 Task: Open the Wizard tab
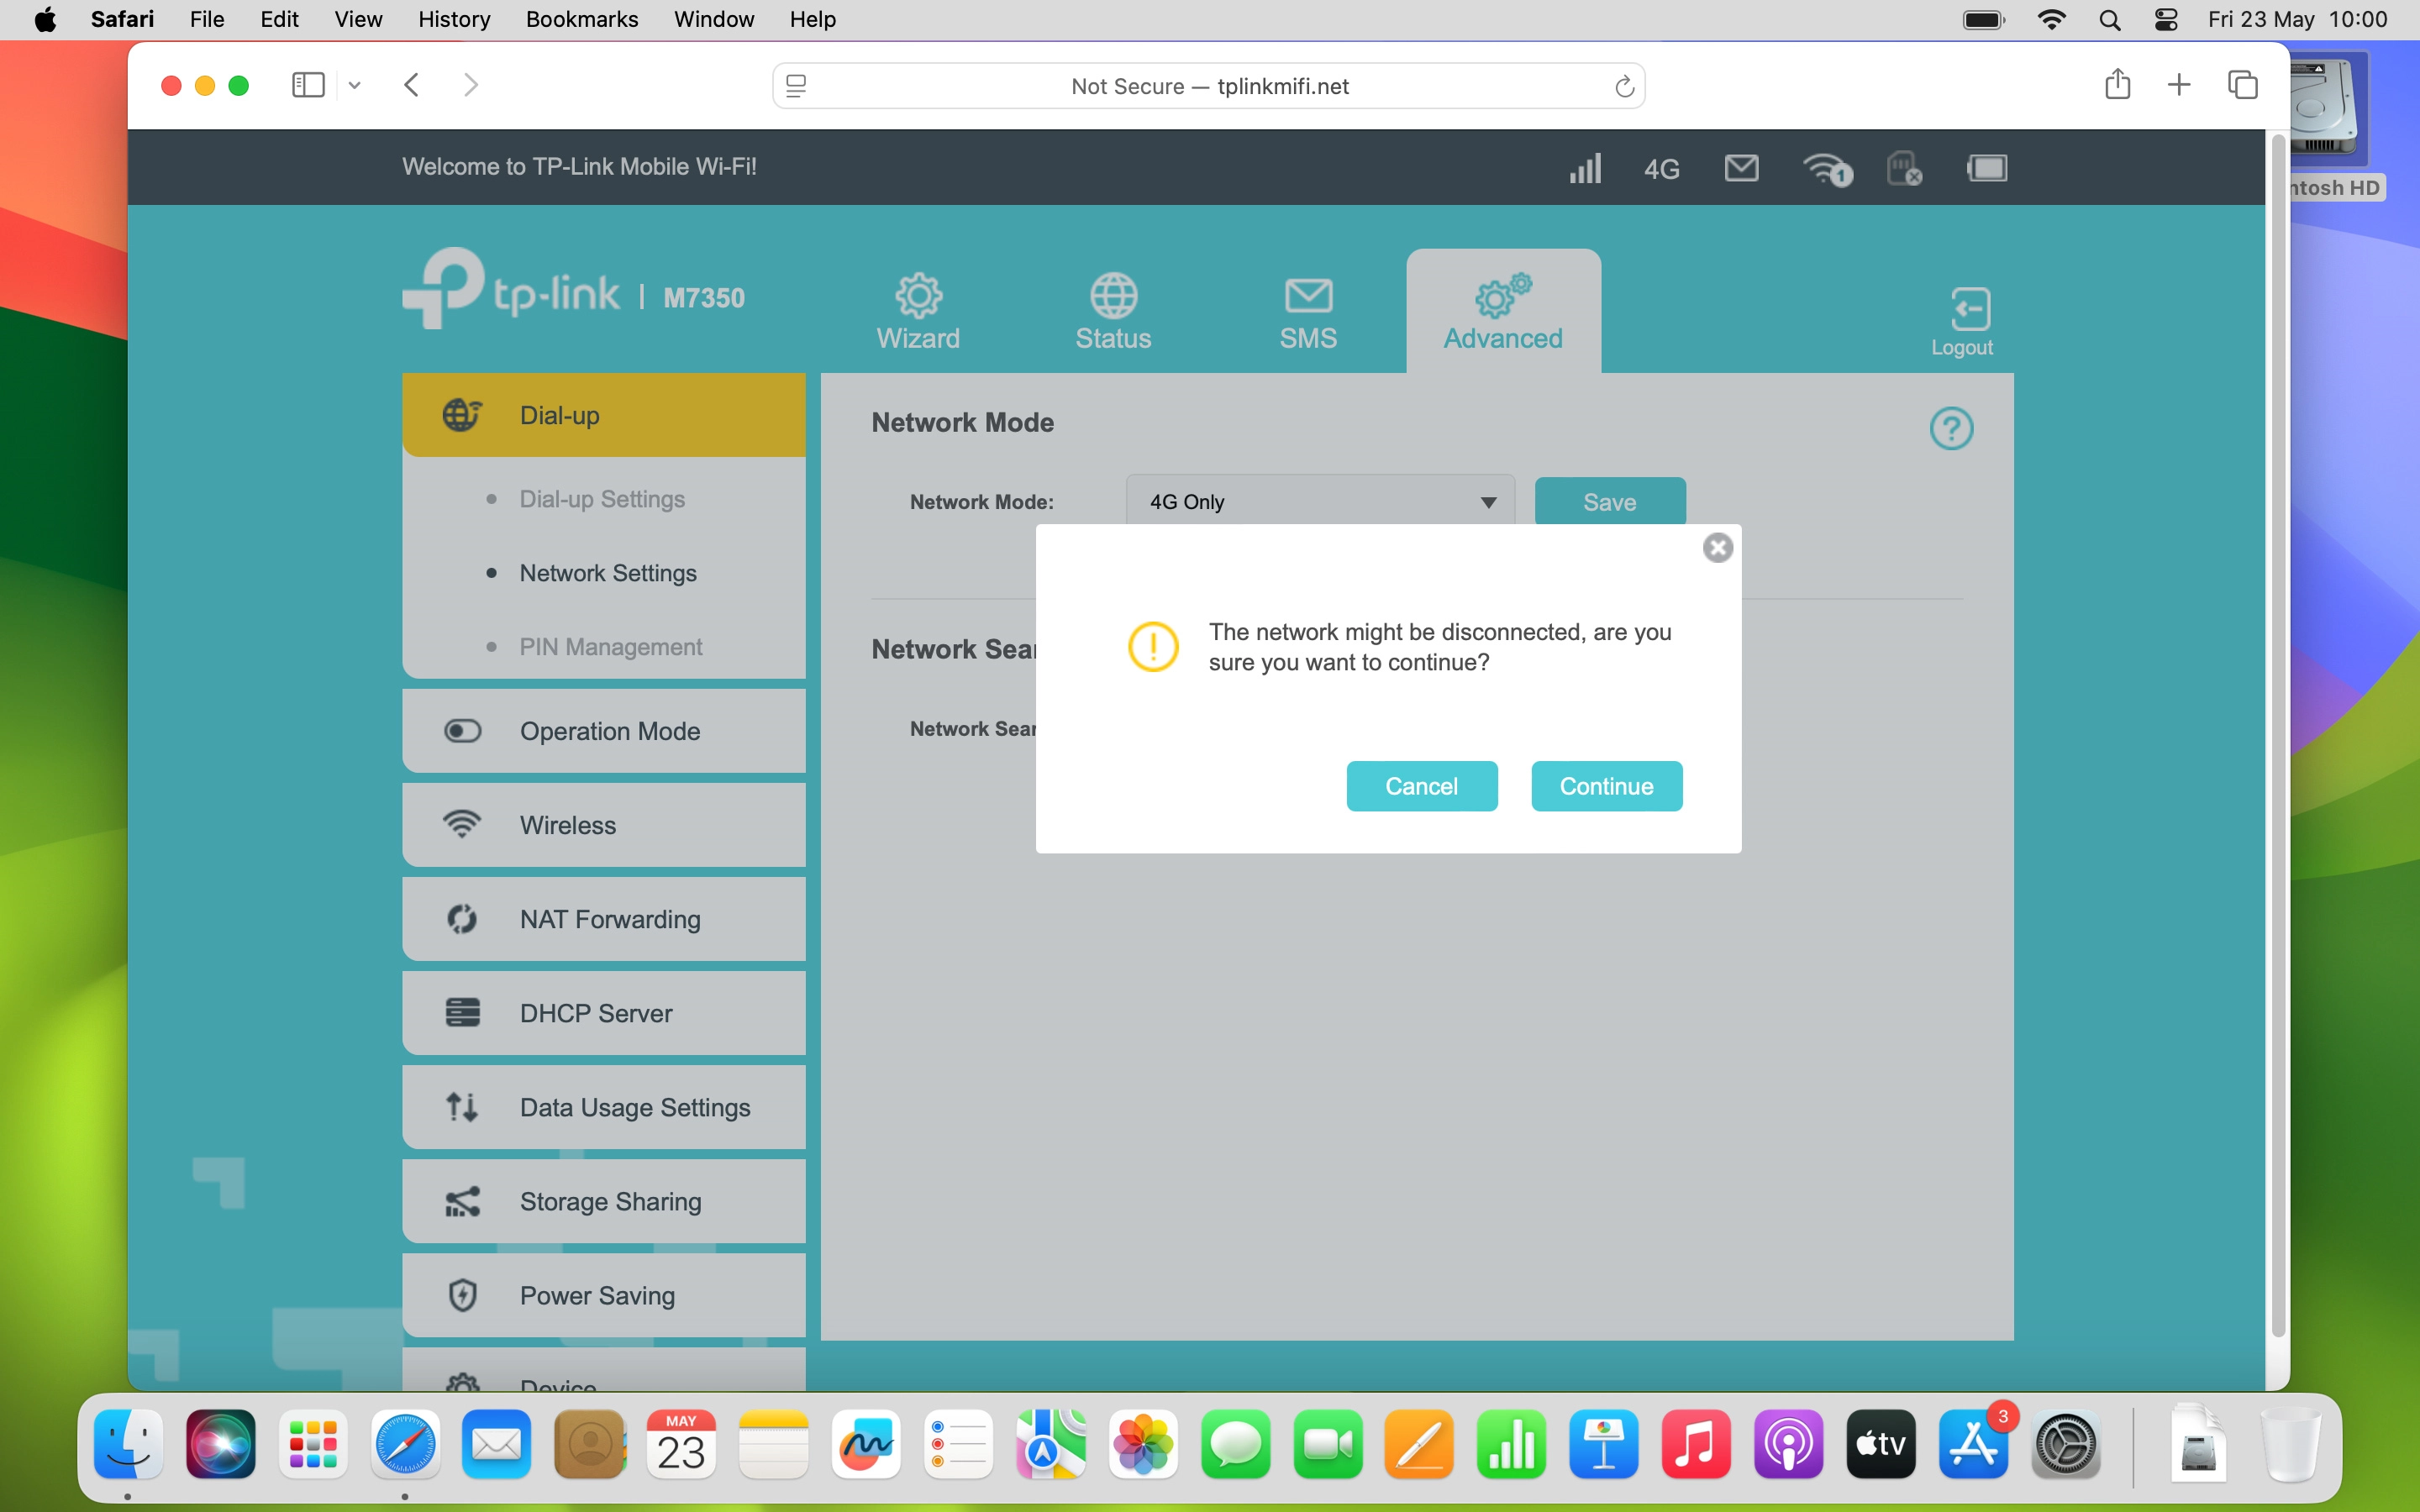click(917, 312)
